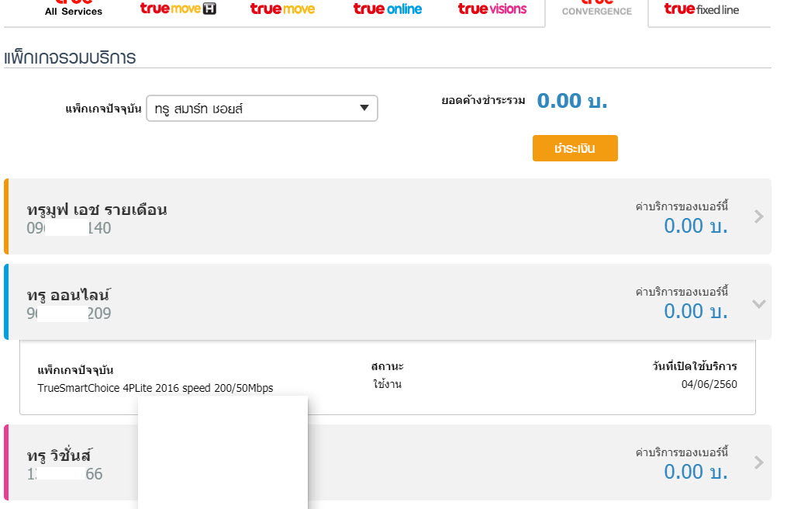The width and height of the screenshot is (787, 509).
Task: Open the All Services tab
Action: click(x=74, y=9)
